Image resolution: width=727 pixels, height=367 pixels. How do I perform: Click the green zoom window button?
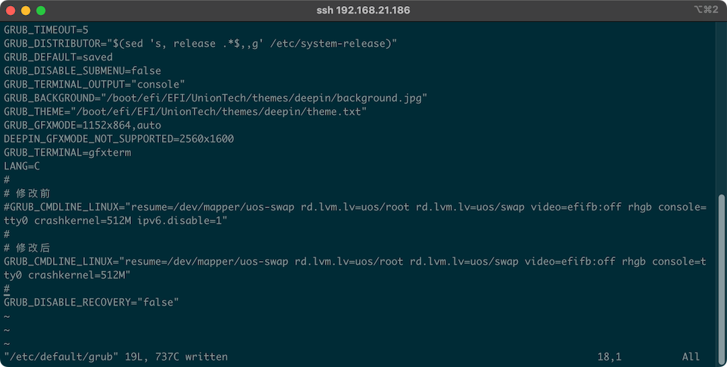(x=40, y=11)
